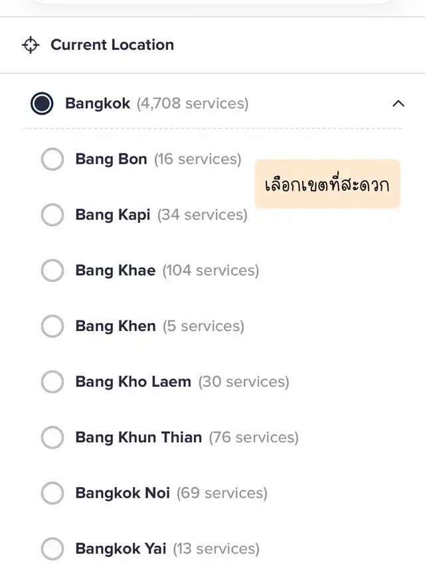Choose the Bang Kapi radio option
Viewport: 425px width, 569px height.
pyautogui.click(x=52, y=215)
